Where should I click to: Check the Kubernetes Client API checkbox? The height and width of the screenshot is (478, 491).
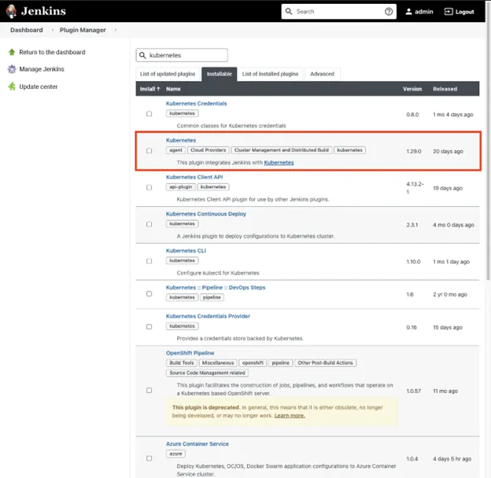pyautogui.click(x=149, y=187)
